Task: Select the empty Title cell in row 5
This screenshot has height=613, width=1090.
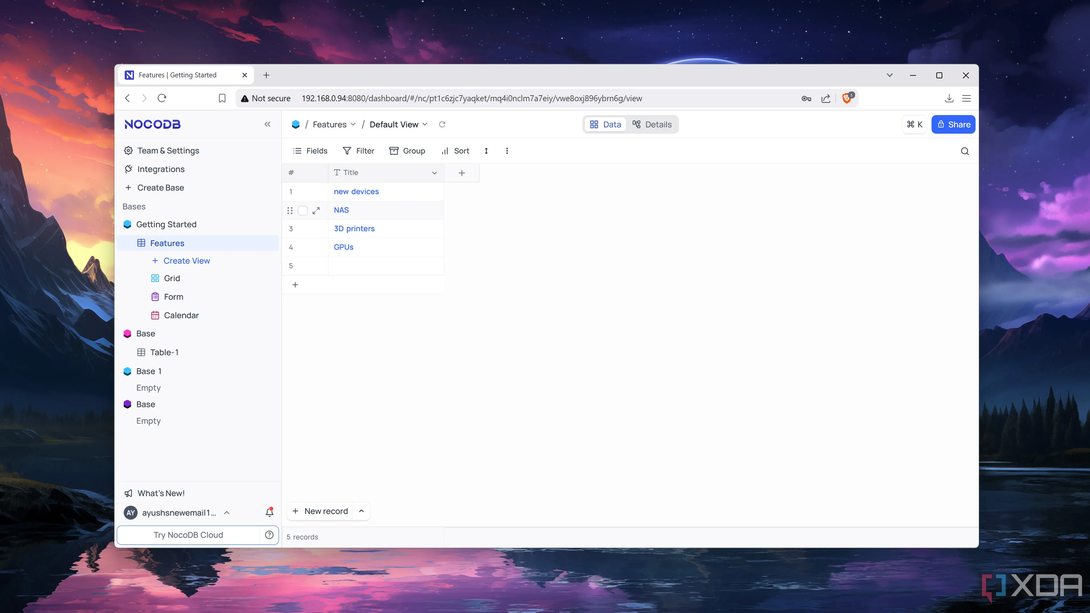Action: [x=386, y=266]
